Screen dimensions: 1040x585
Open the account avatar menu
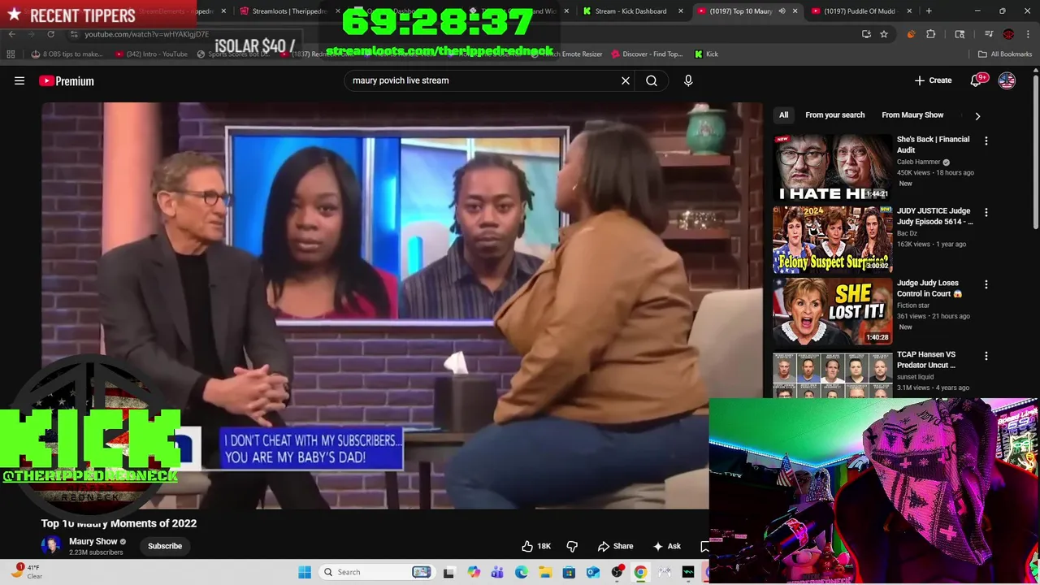coord(1007,80)
